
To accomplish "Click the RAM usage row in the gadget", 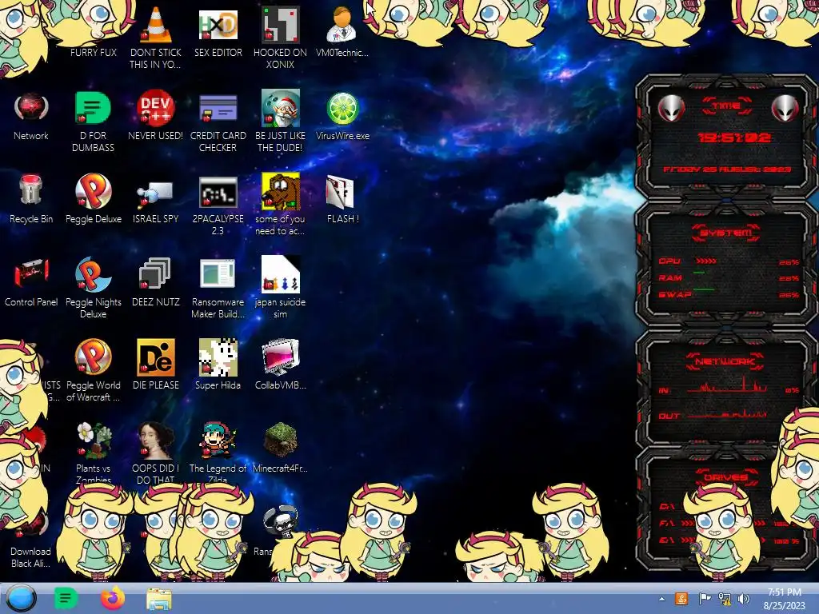I will [x=729, y=277].
